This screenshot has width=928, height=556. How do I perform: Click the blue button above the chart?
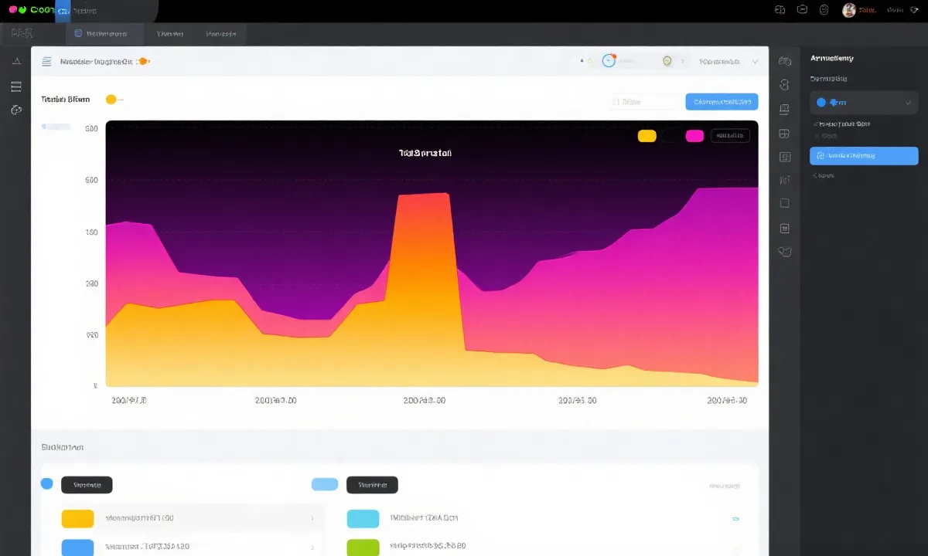(x=721, y=101)
